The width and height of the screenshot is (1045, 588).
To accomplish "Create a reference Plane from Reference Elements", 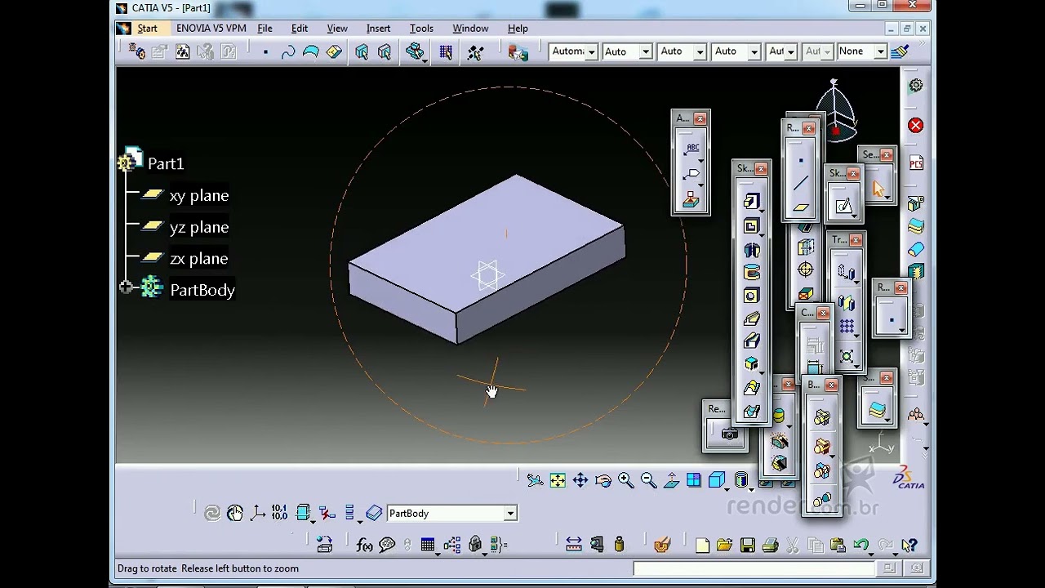I will tap(801, 207).
